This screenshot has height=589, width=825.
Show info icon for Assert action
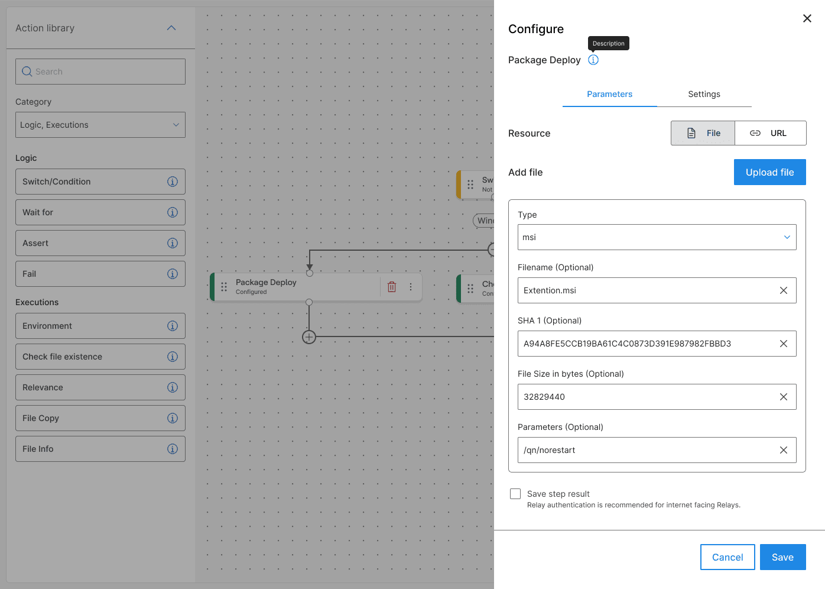(173, 243)
